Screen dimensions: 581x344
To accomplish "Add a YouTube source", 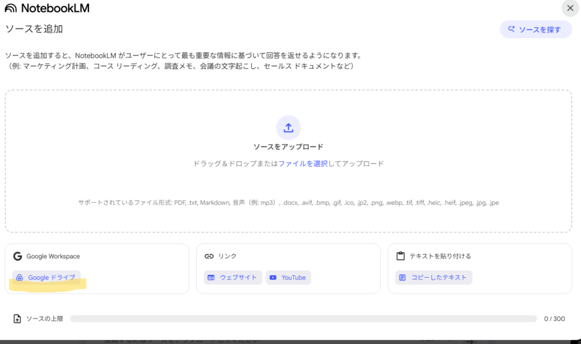I will [x=288, y=278].
